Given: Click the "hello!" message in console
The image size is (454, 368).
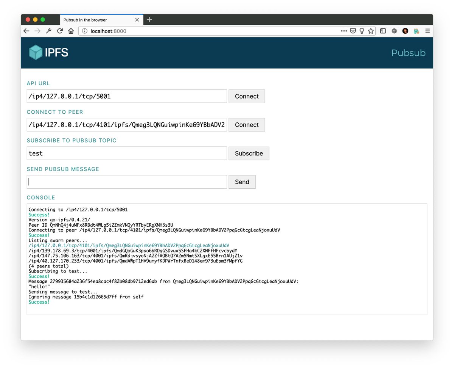Looking at the screenshot, I should (x=39, y=287).
